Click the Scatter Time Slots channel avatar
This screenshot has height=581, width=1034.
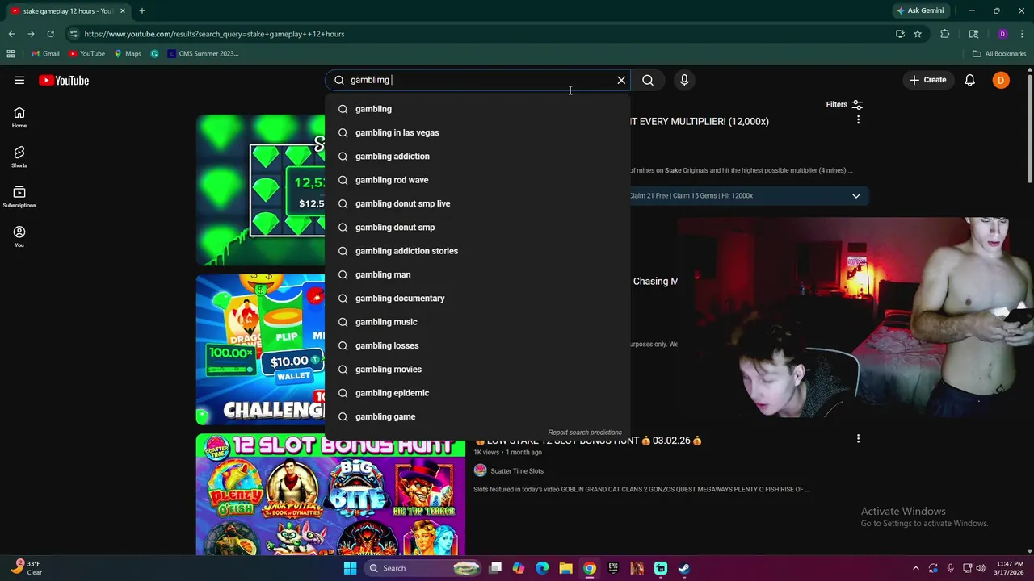click(x=480, y=470)
